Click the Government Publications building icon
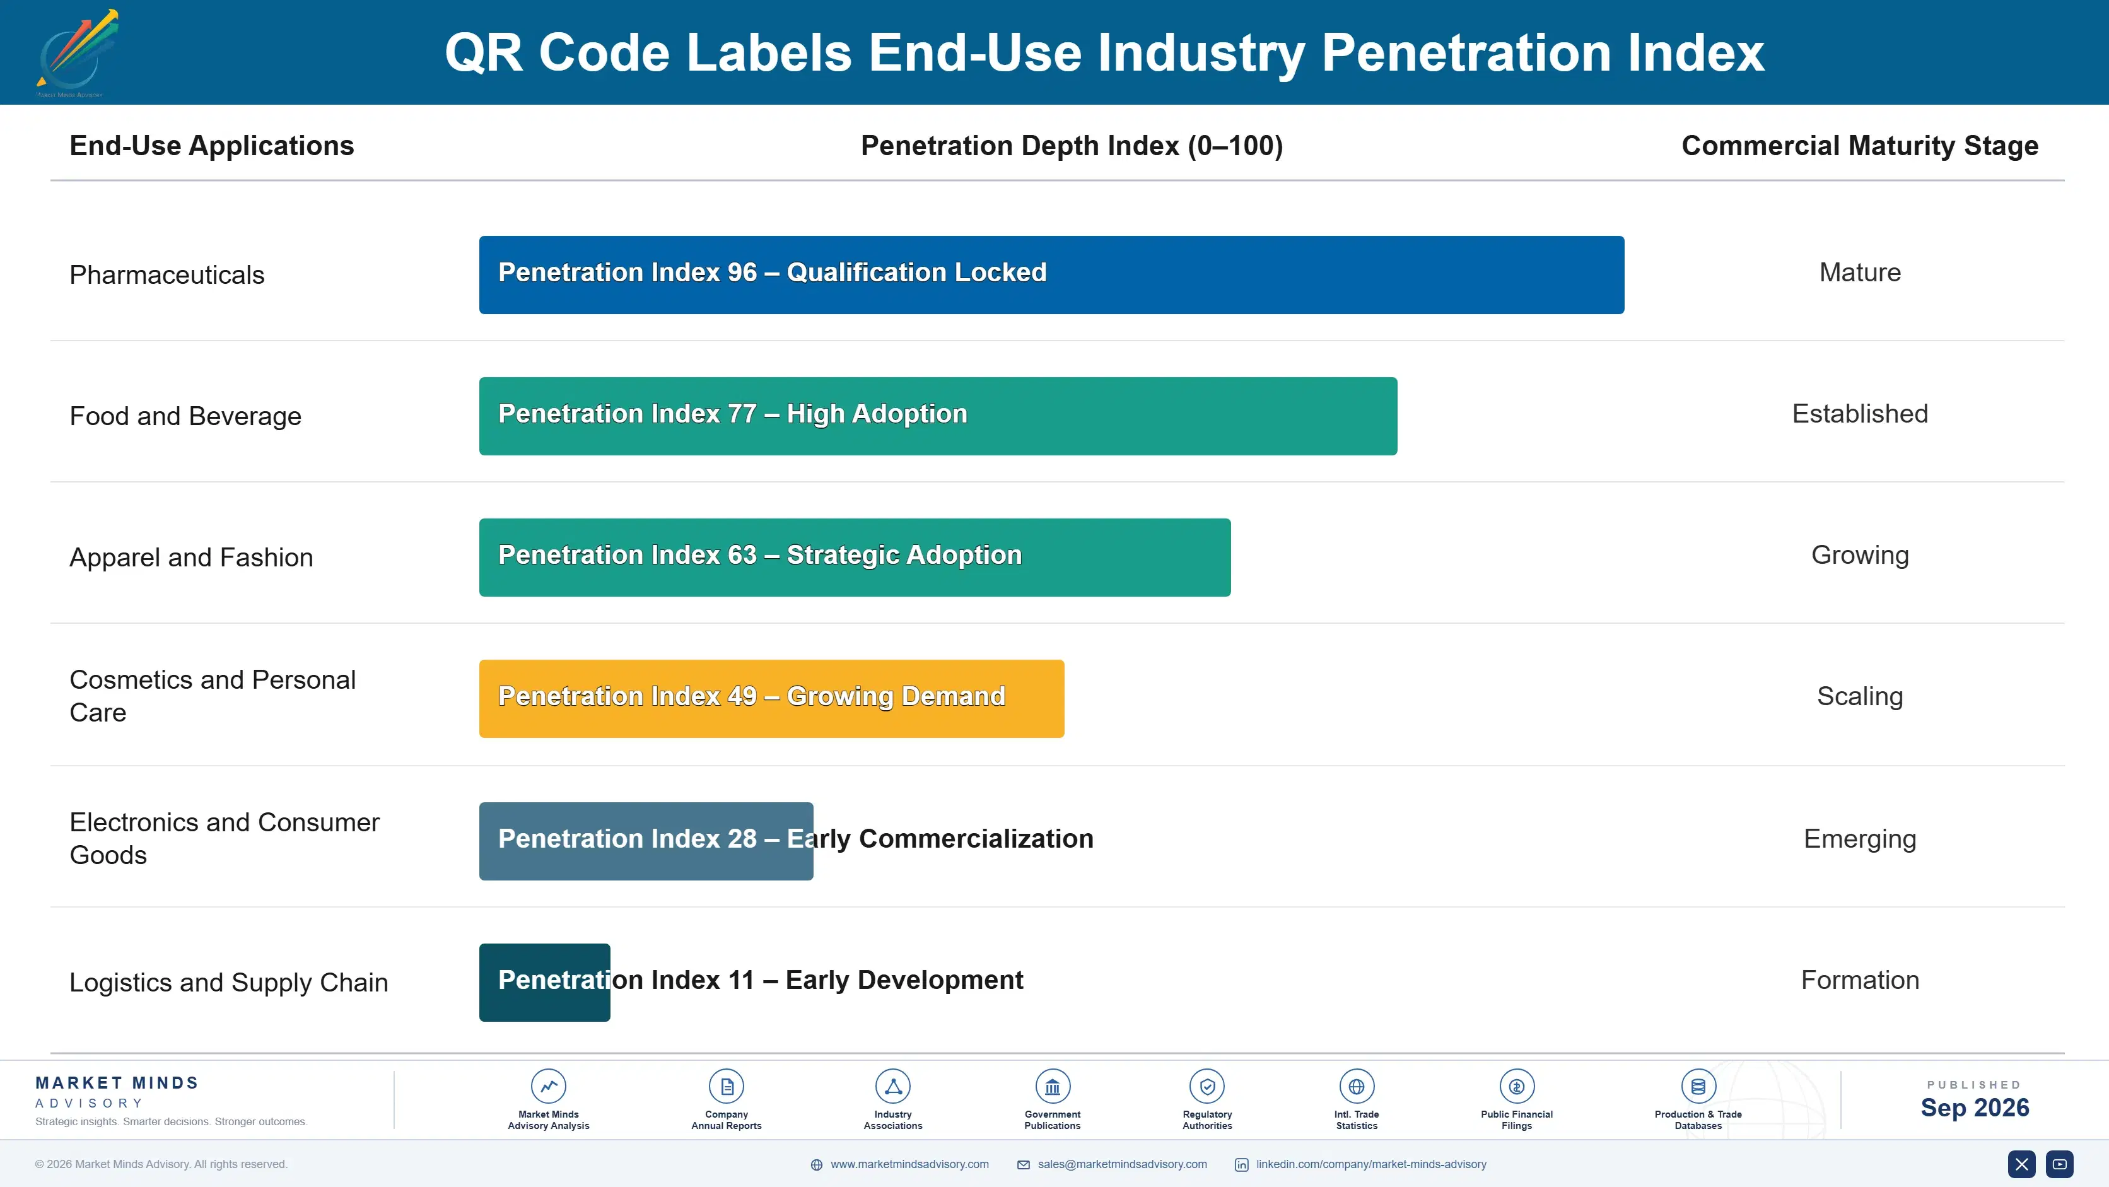Screen dimensions: 2109x1187 click(x=1052, y=1086)
